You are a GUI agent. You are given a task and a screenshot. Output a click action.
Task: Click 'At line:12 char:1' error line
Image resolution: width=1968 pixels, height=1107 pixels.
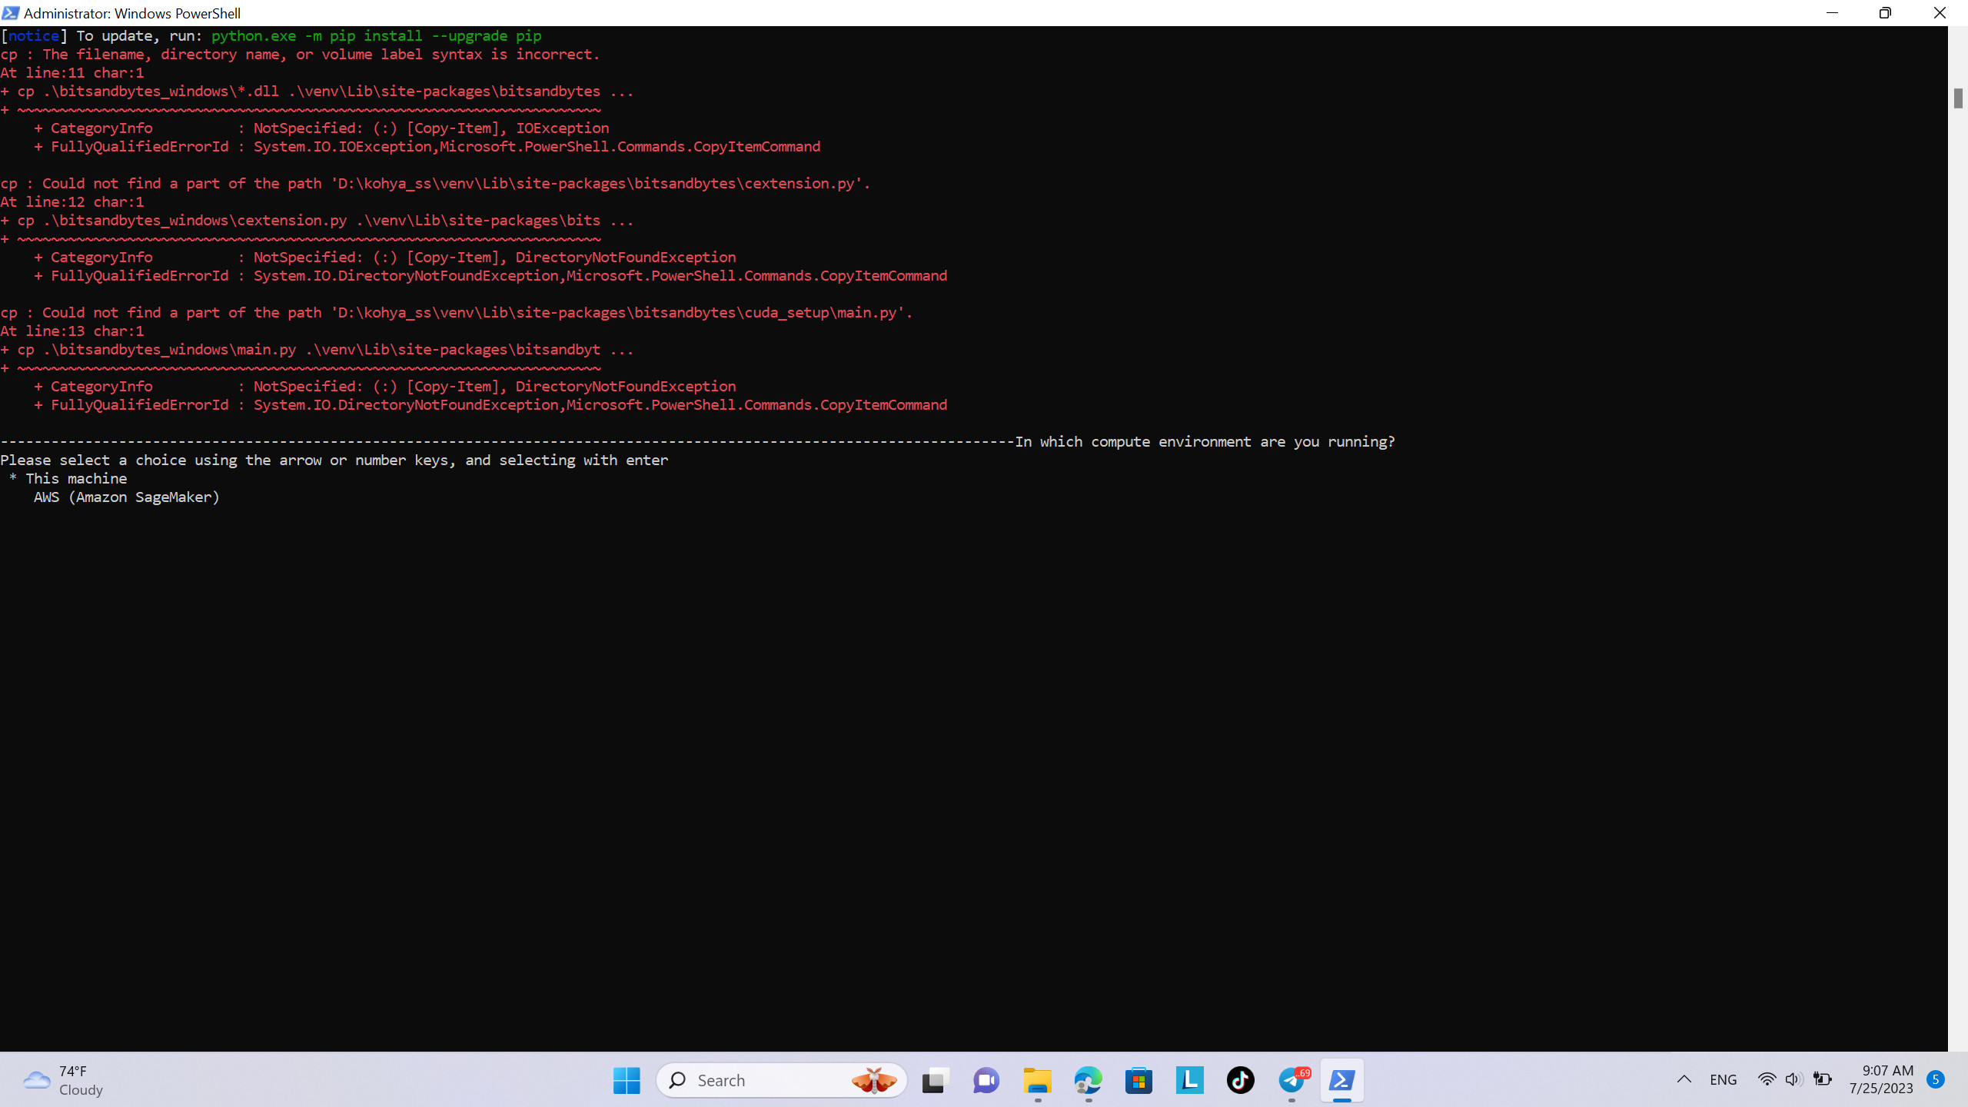click(x=72, y=202)
